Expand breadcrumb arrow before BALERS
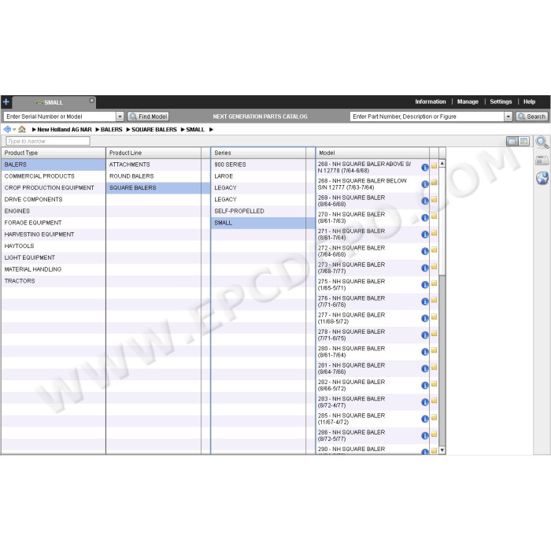The width and height of the screenshot is (551, 551). tap(98, 130)
